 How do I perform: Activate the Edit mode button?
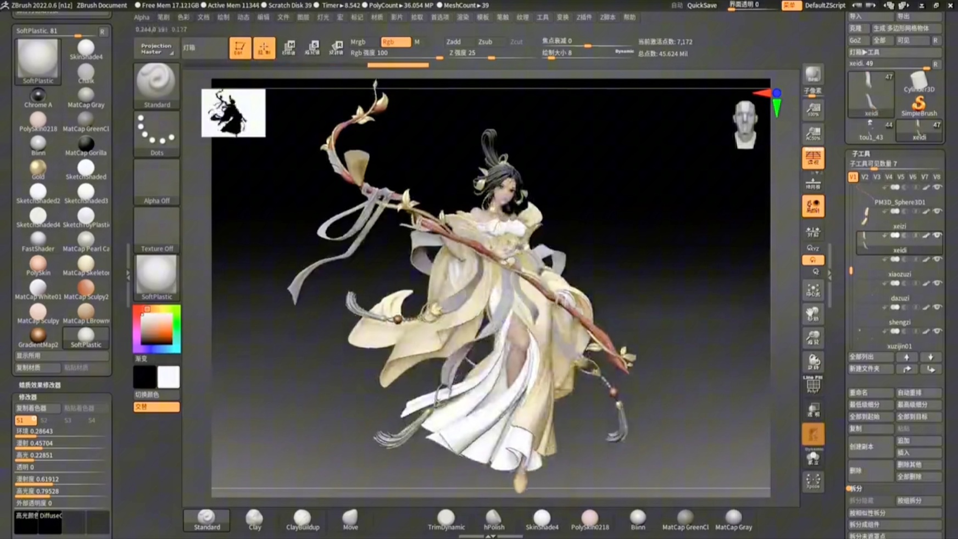click(239, 48)
